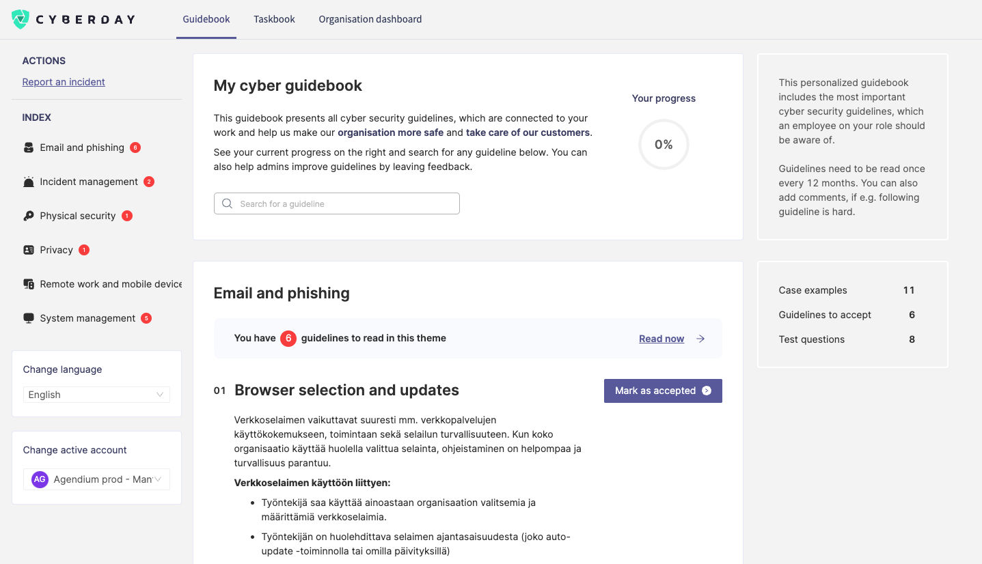Click the Physical security key icon
Viewport: 982px width, 564px height.
pos(29,216)
